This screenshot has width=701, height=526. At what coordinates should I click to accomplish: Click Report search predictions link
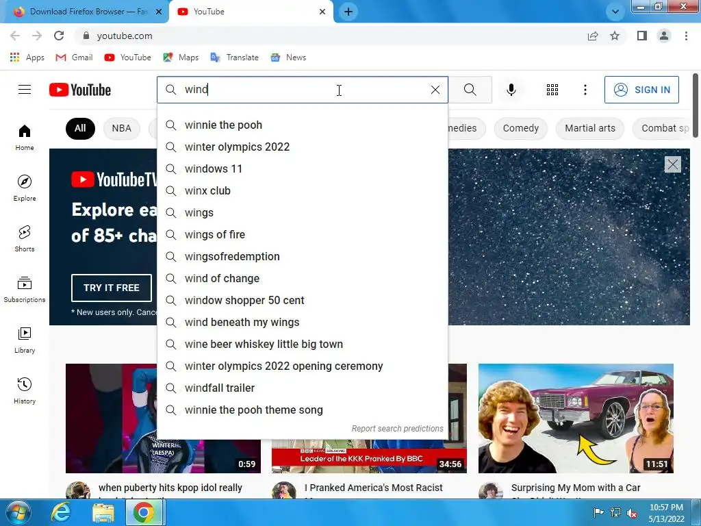397,429
